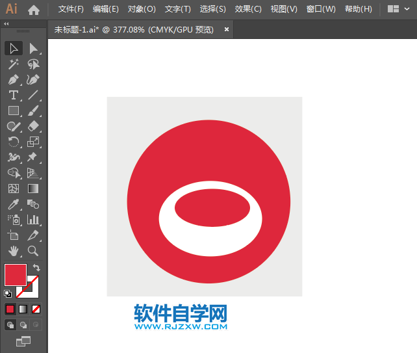Set paint mode to None

[36, 309]
